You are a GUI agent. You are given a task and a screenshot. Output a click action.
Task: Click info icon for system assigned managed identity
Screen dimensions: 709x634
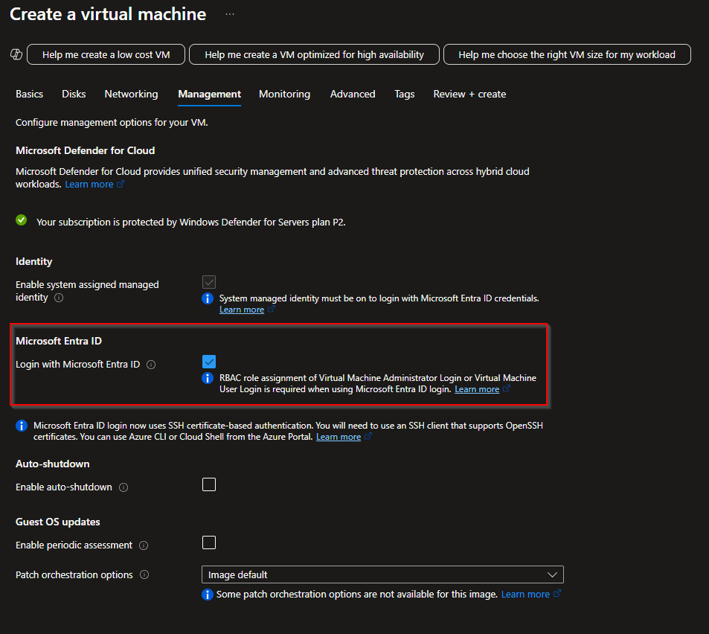(x=59, y=298)
